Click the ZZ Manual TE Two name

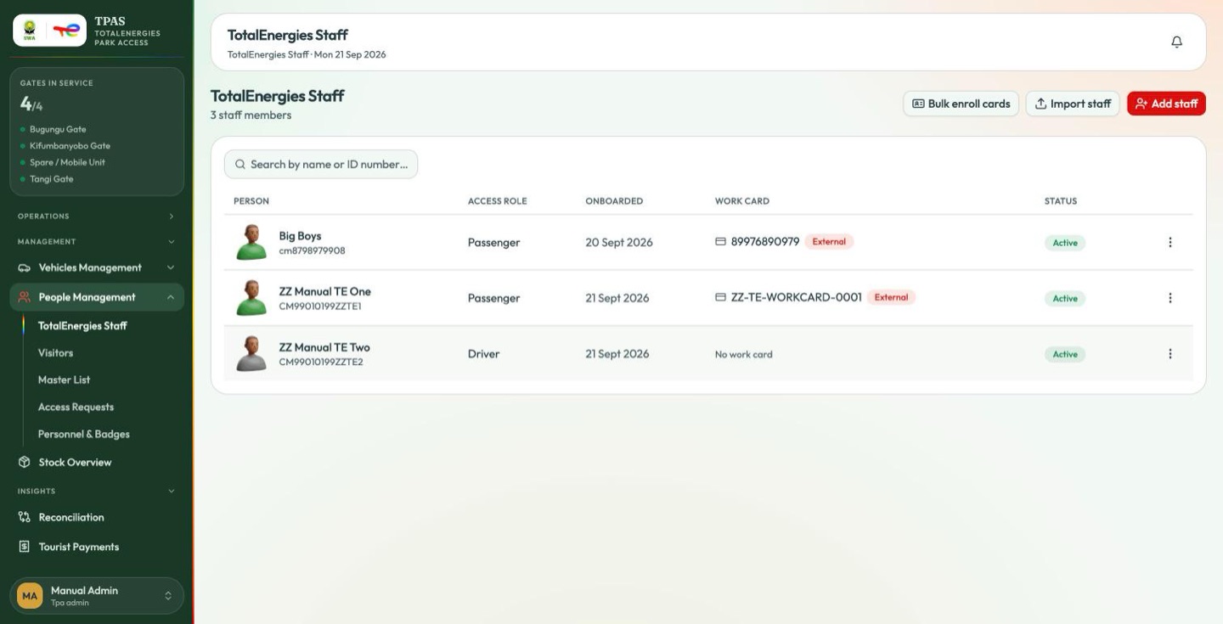[324, 347]
